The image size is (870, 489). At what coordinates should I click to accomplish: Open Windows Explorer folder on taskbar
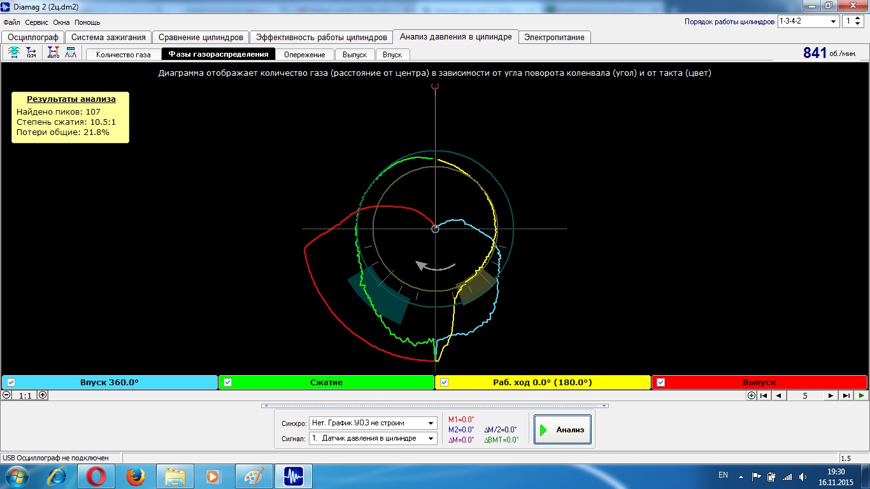[175, 476]
